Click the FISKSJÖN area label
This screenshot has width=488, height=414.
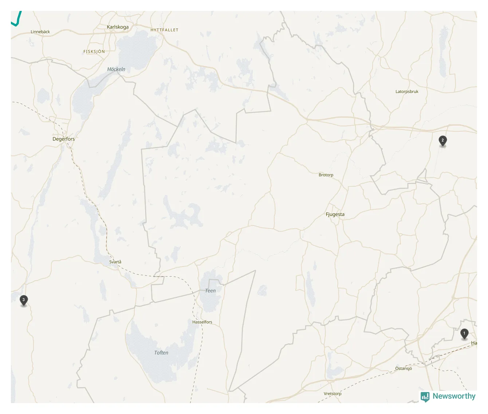click(94, 52)
